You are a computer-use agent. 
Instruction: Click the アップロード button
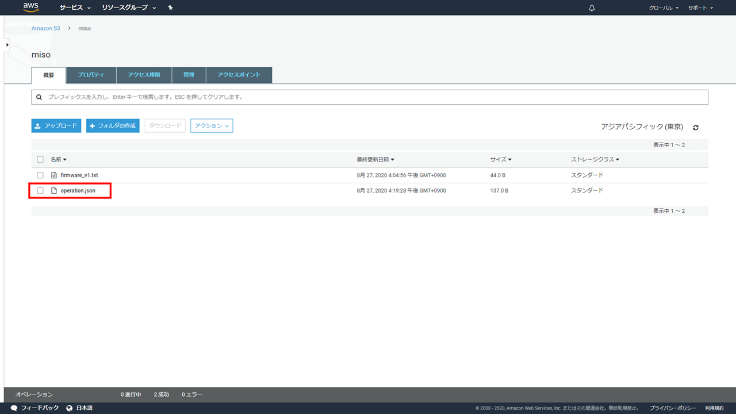[56, 126]
